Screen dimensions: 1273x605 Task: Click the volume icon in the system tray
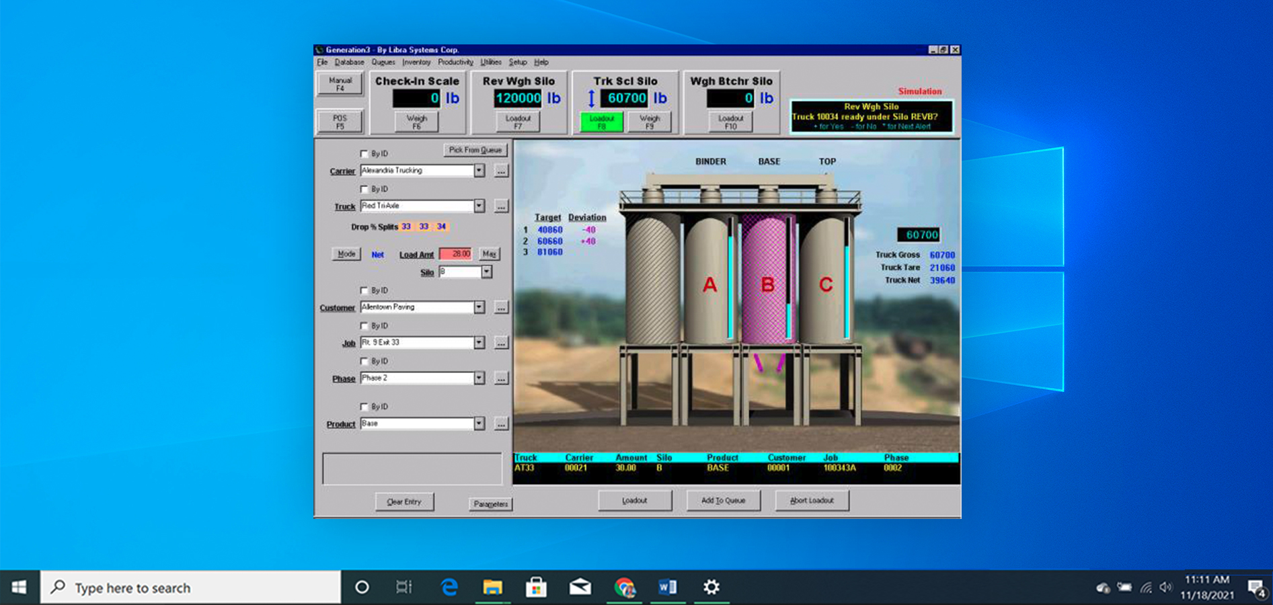pyautogui.click(x=1165, y=588)
